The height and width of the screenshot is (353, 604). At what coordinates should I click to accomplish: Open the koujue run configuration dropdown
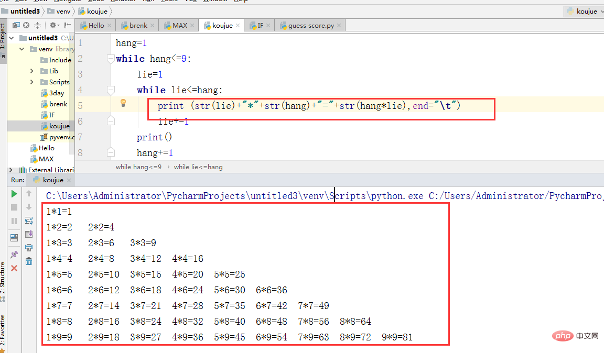tap(585, 12)
